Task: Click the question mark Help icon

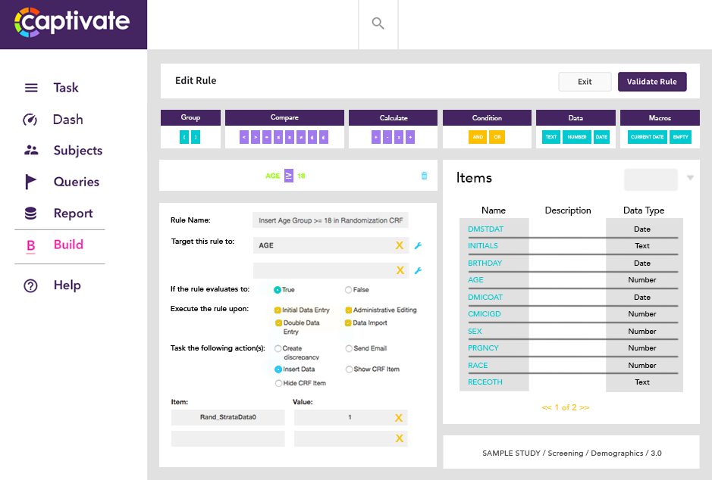Action: tap(30, 285)
